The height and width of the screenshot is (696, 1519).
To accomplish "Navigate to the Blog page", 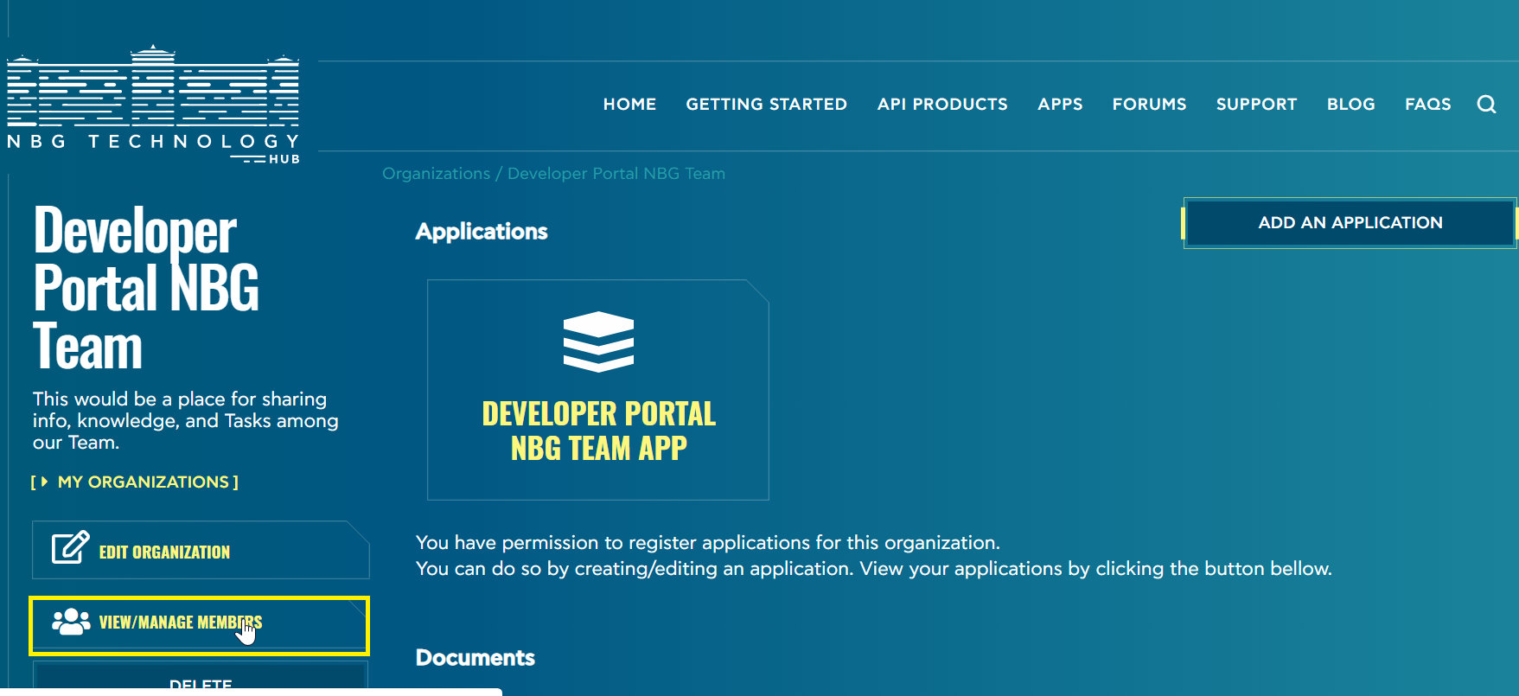I will click(x=1350, y=105).
